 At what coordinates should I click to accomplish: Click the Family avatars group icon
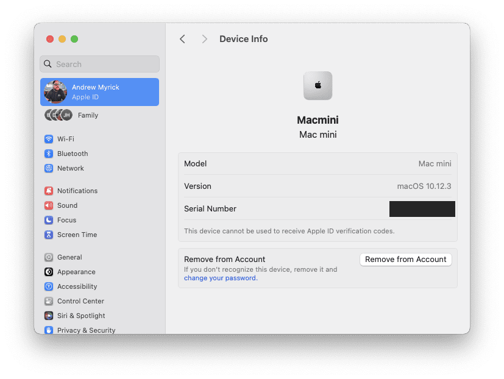59,115
